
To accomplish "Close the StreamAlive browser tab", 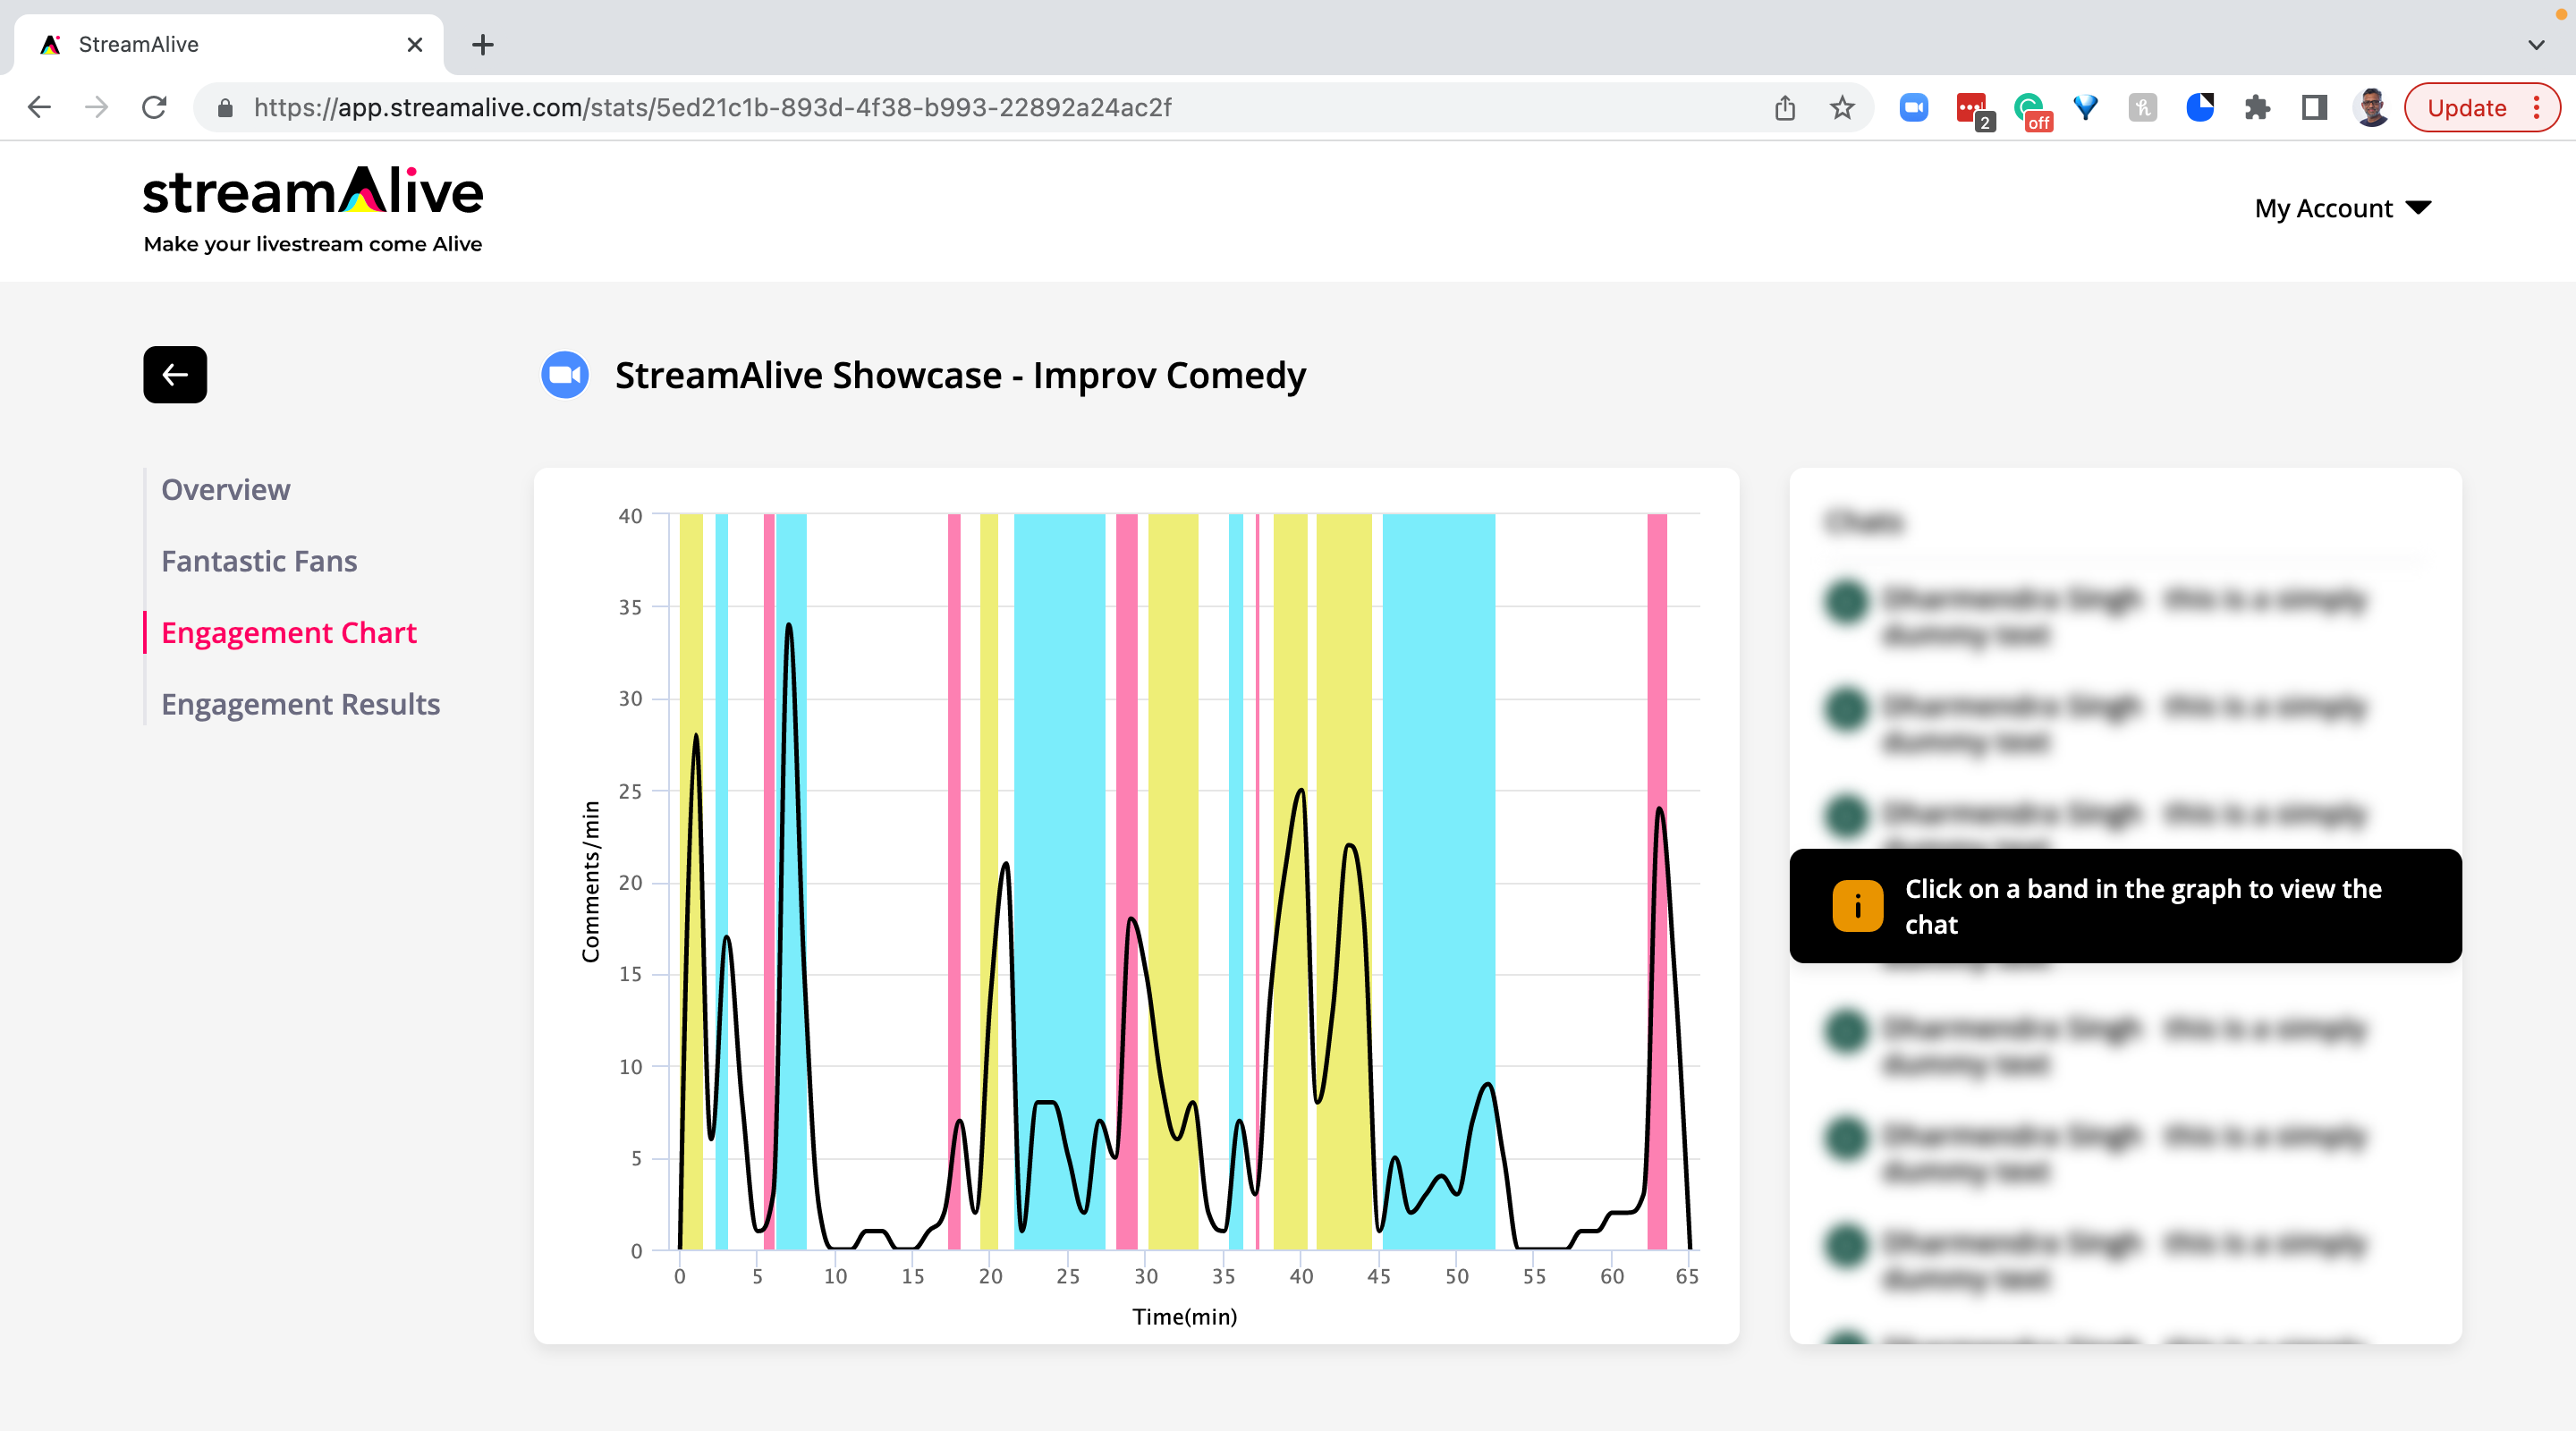I will click(415, 45).
